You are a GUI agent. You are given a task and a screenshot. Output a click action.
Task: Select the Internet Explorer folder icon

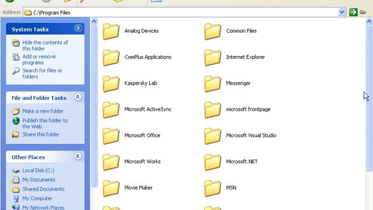[x=212, y=57]
